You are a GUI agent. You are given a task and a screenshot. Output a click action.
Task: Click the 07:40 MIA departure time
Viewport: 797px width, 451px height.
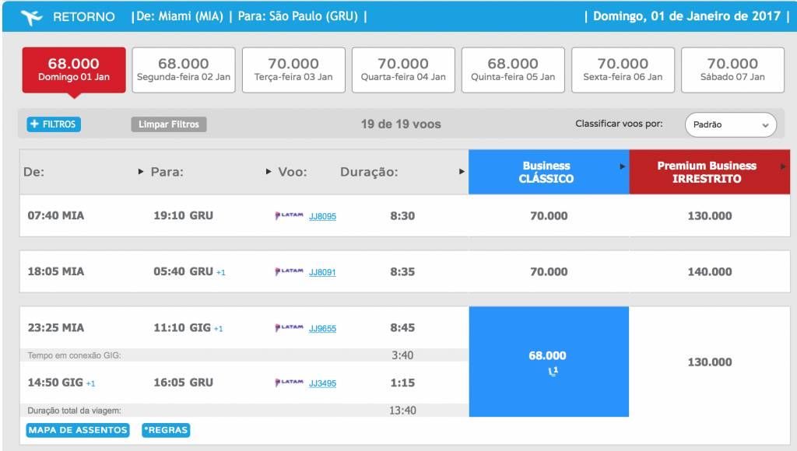coord(56,215)
